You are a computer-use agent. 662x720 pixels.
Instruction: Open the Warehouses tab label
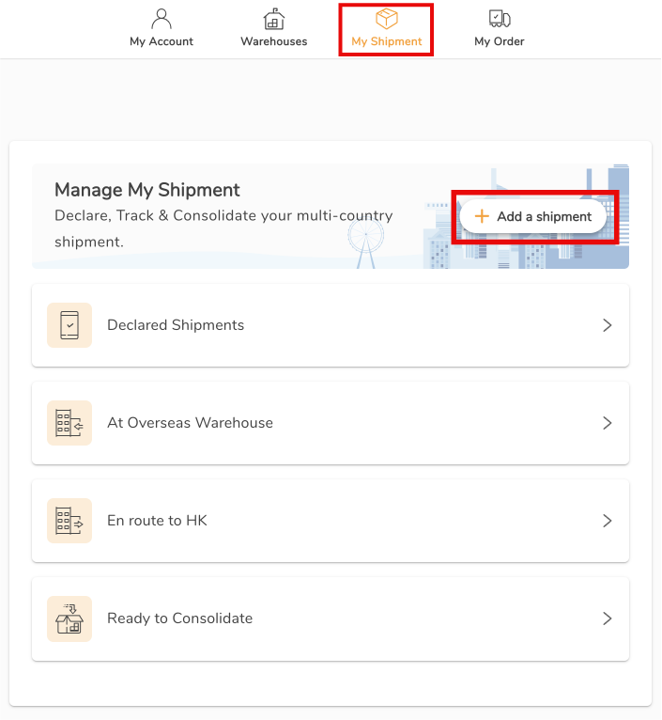[274, 41]
